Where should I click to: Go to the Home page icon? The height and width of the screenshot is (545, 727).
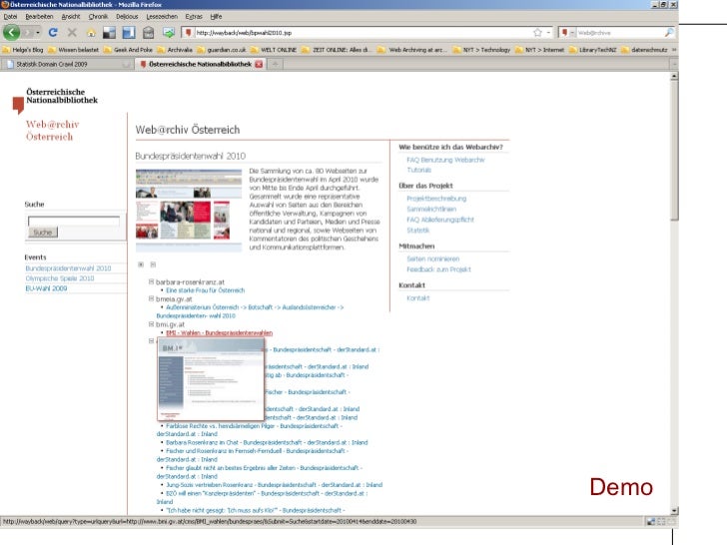[91, 32]
